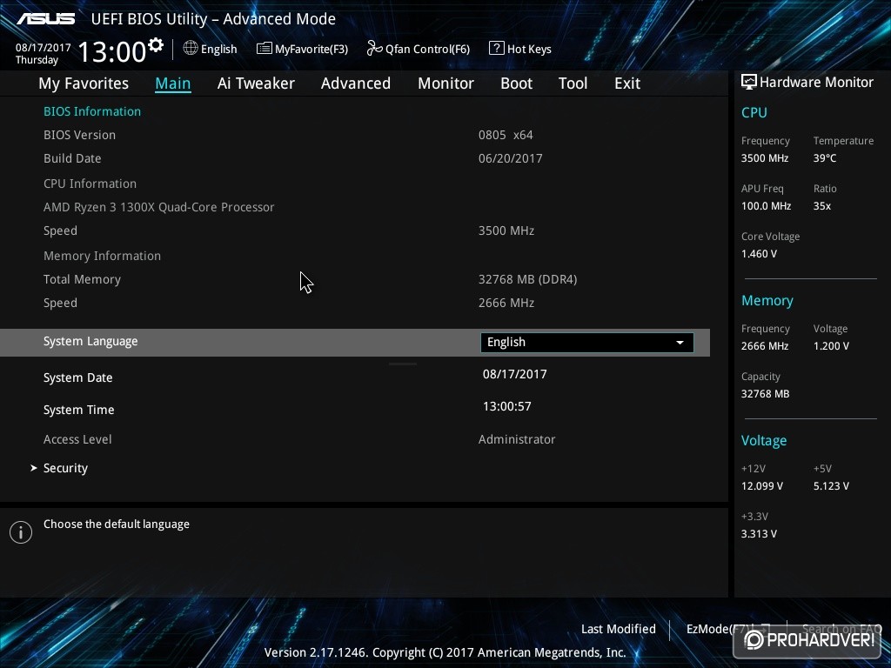
Task: Click the clock settings gear icon
Action: (156, 44)
